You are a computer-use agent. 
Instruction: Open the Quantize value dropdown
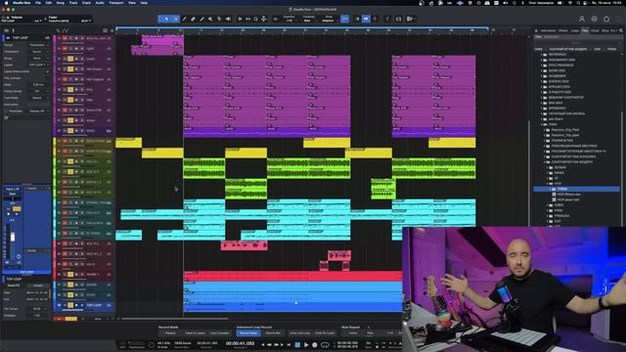click(x=290, y=20)
